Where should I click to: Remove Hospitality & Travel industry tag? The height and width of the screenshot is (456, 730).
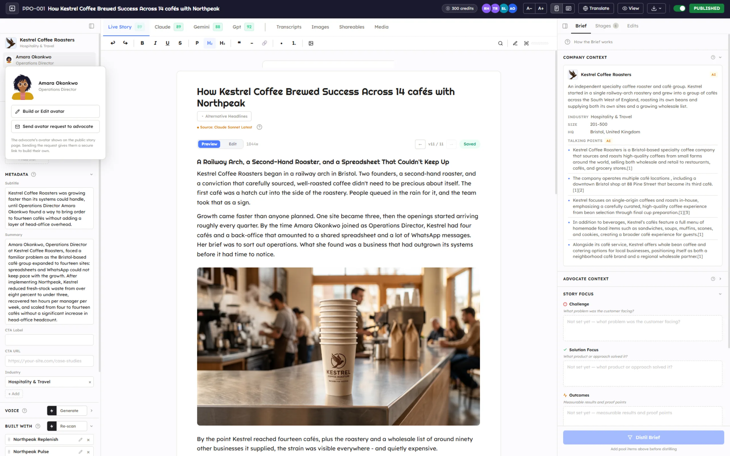[x=90, y=382]
